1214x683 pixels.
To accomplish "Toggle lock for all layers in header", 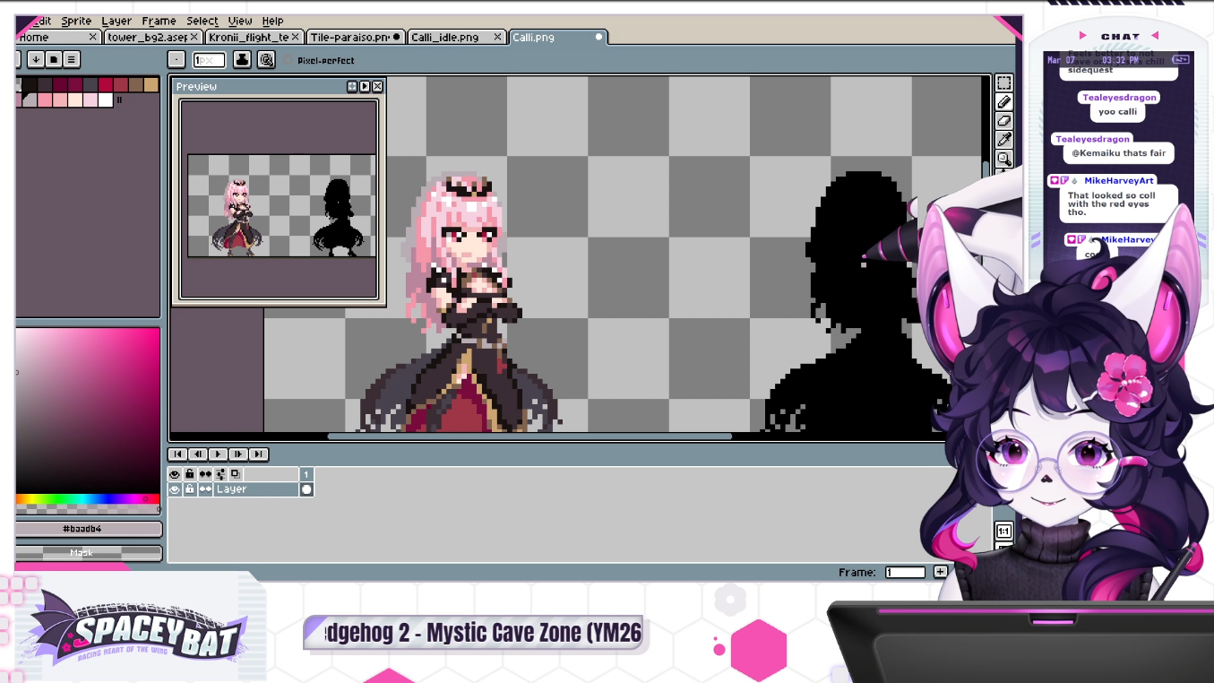I will click(190, 474).
